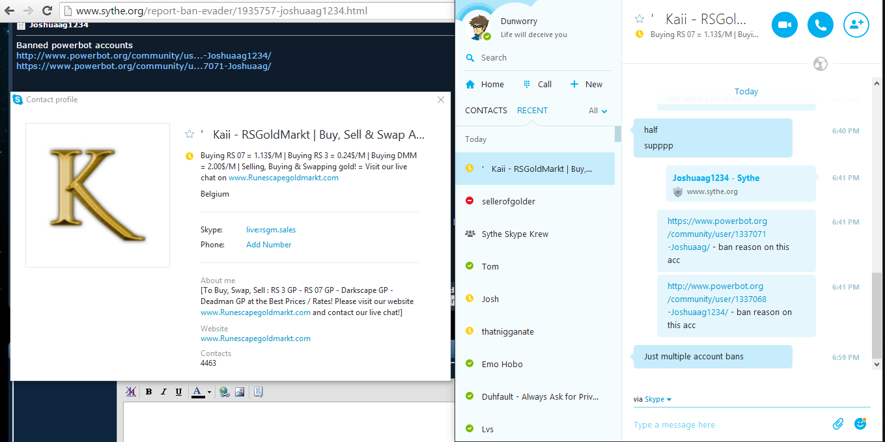
Task: Click the chat scrollbar down arrow
Action: 877,365
